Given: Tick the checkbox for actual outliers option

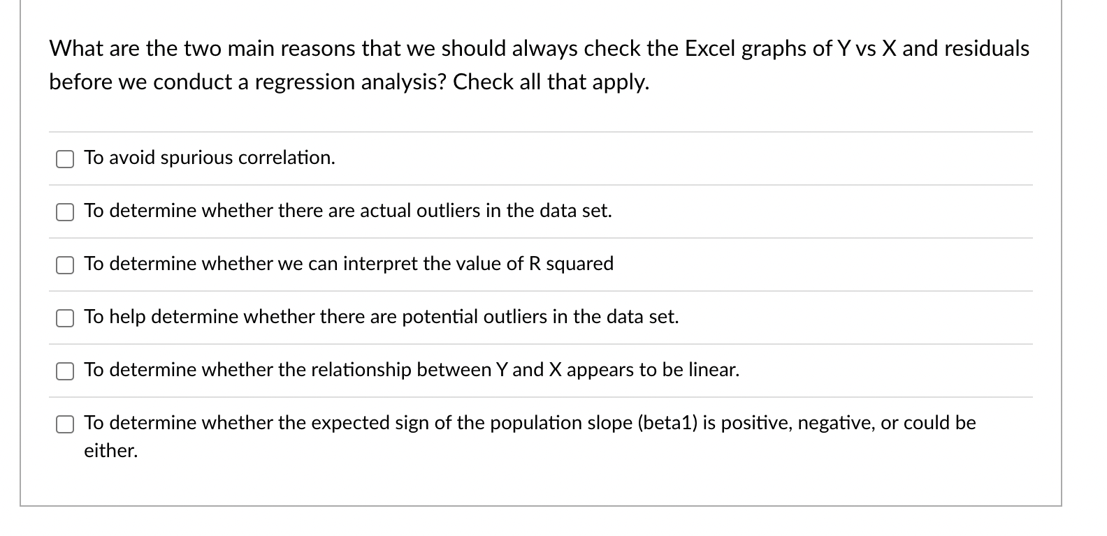Looking at the screenshot, I should pos(65,212).
